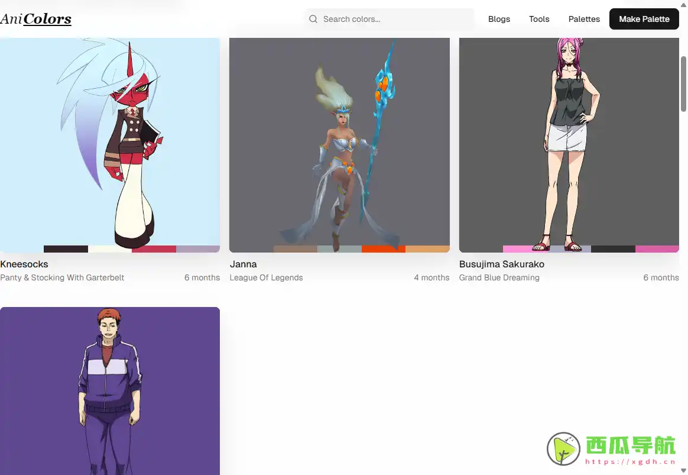Viewport: 688px width, 475px height.
Task: Open the Janna character image
Action: point(339,142)
